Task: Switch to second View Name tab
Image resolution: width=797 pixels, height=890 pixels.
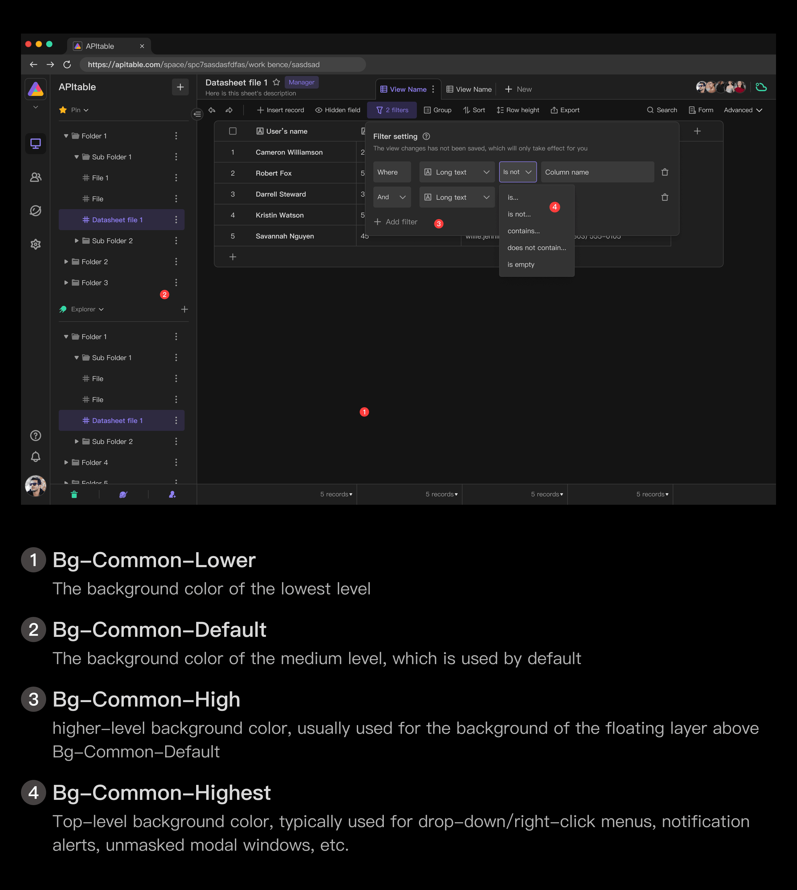Action: click(x=468, y=89)
